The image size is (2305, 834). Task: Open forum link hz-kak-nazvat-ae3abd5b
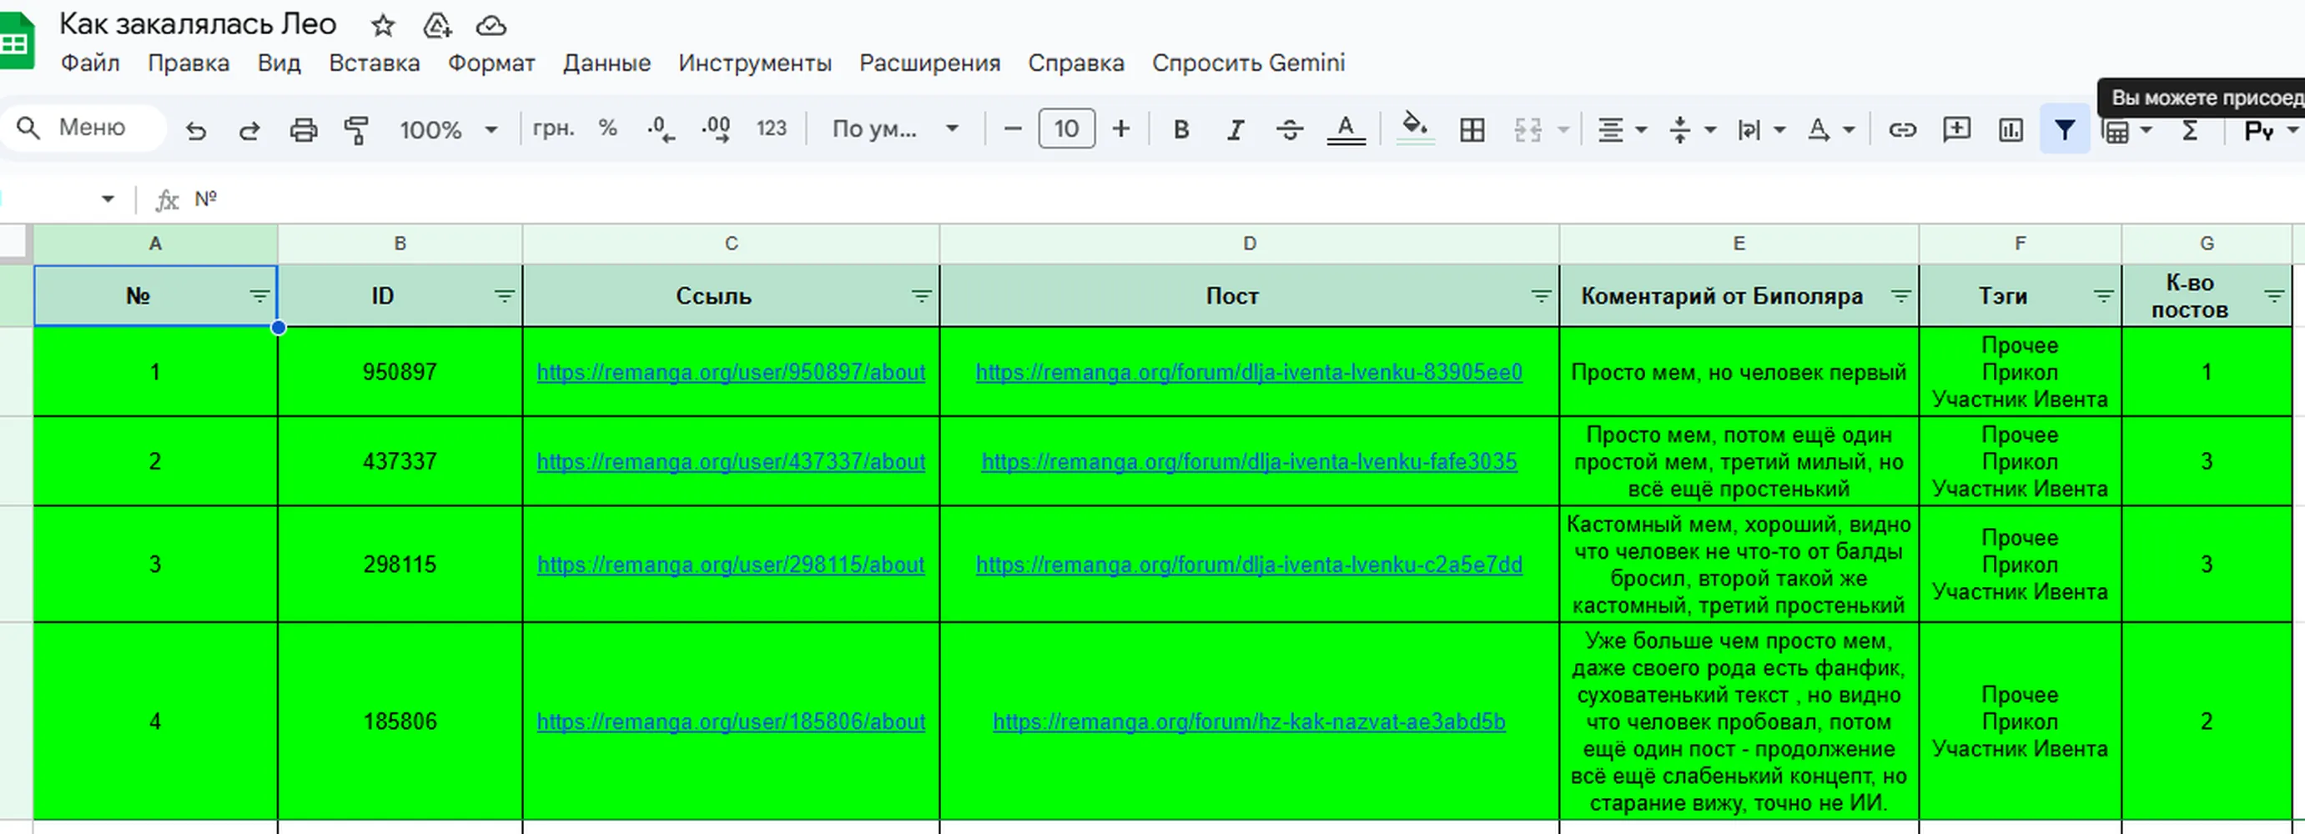pos(1249,721)
